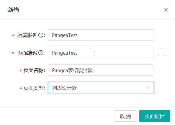Screen dimensions: 175x125
Task: Click the 页面编码 field label
Action: tap(27, 53)
